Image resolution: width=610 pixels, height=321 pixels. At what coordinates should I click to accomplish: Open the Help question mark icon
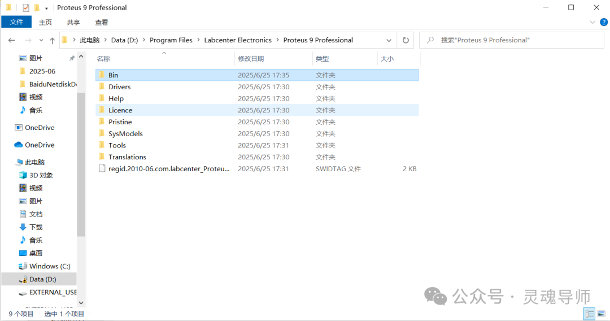(603, 22)
